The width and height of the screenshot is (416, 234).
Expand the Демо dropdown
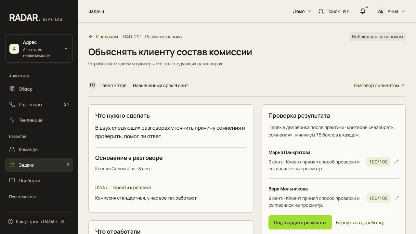pyautogui.click(x=302, y=11)
